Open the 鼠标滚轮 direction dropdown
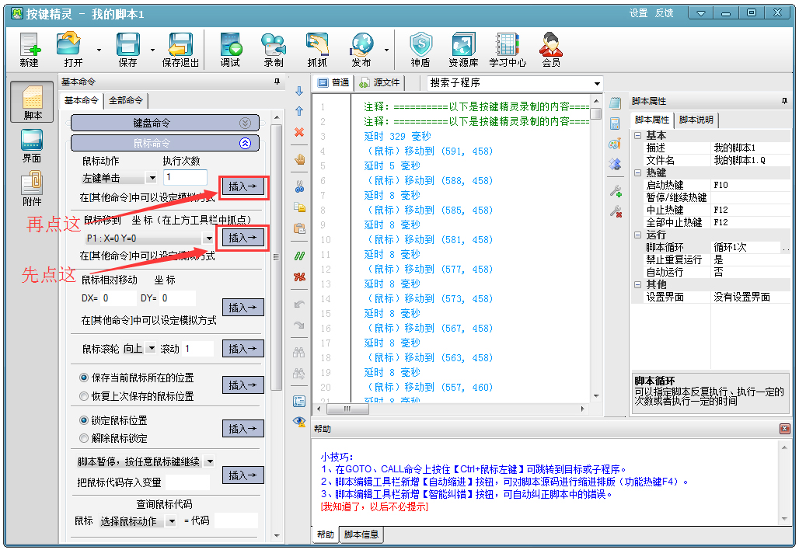This screenshot has width=799, height=550. pos(152,349)
